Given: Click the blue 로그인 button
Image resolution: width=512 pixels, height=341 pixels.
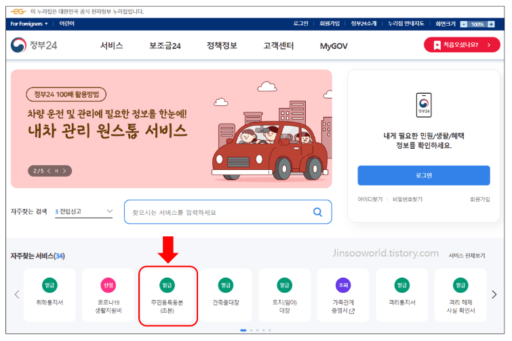Looking at the screenshot, I should pyautogui.click(x=424, y=175).
